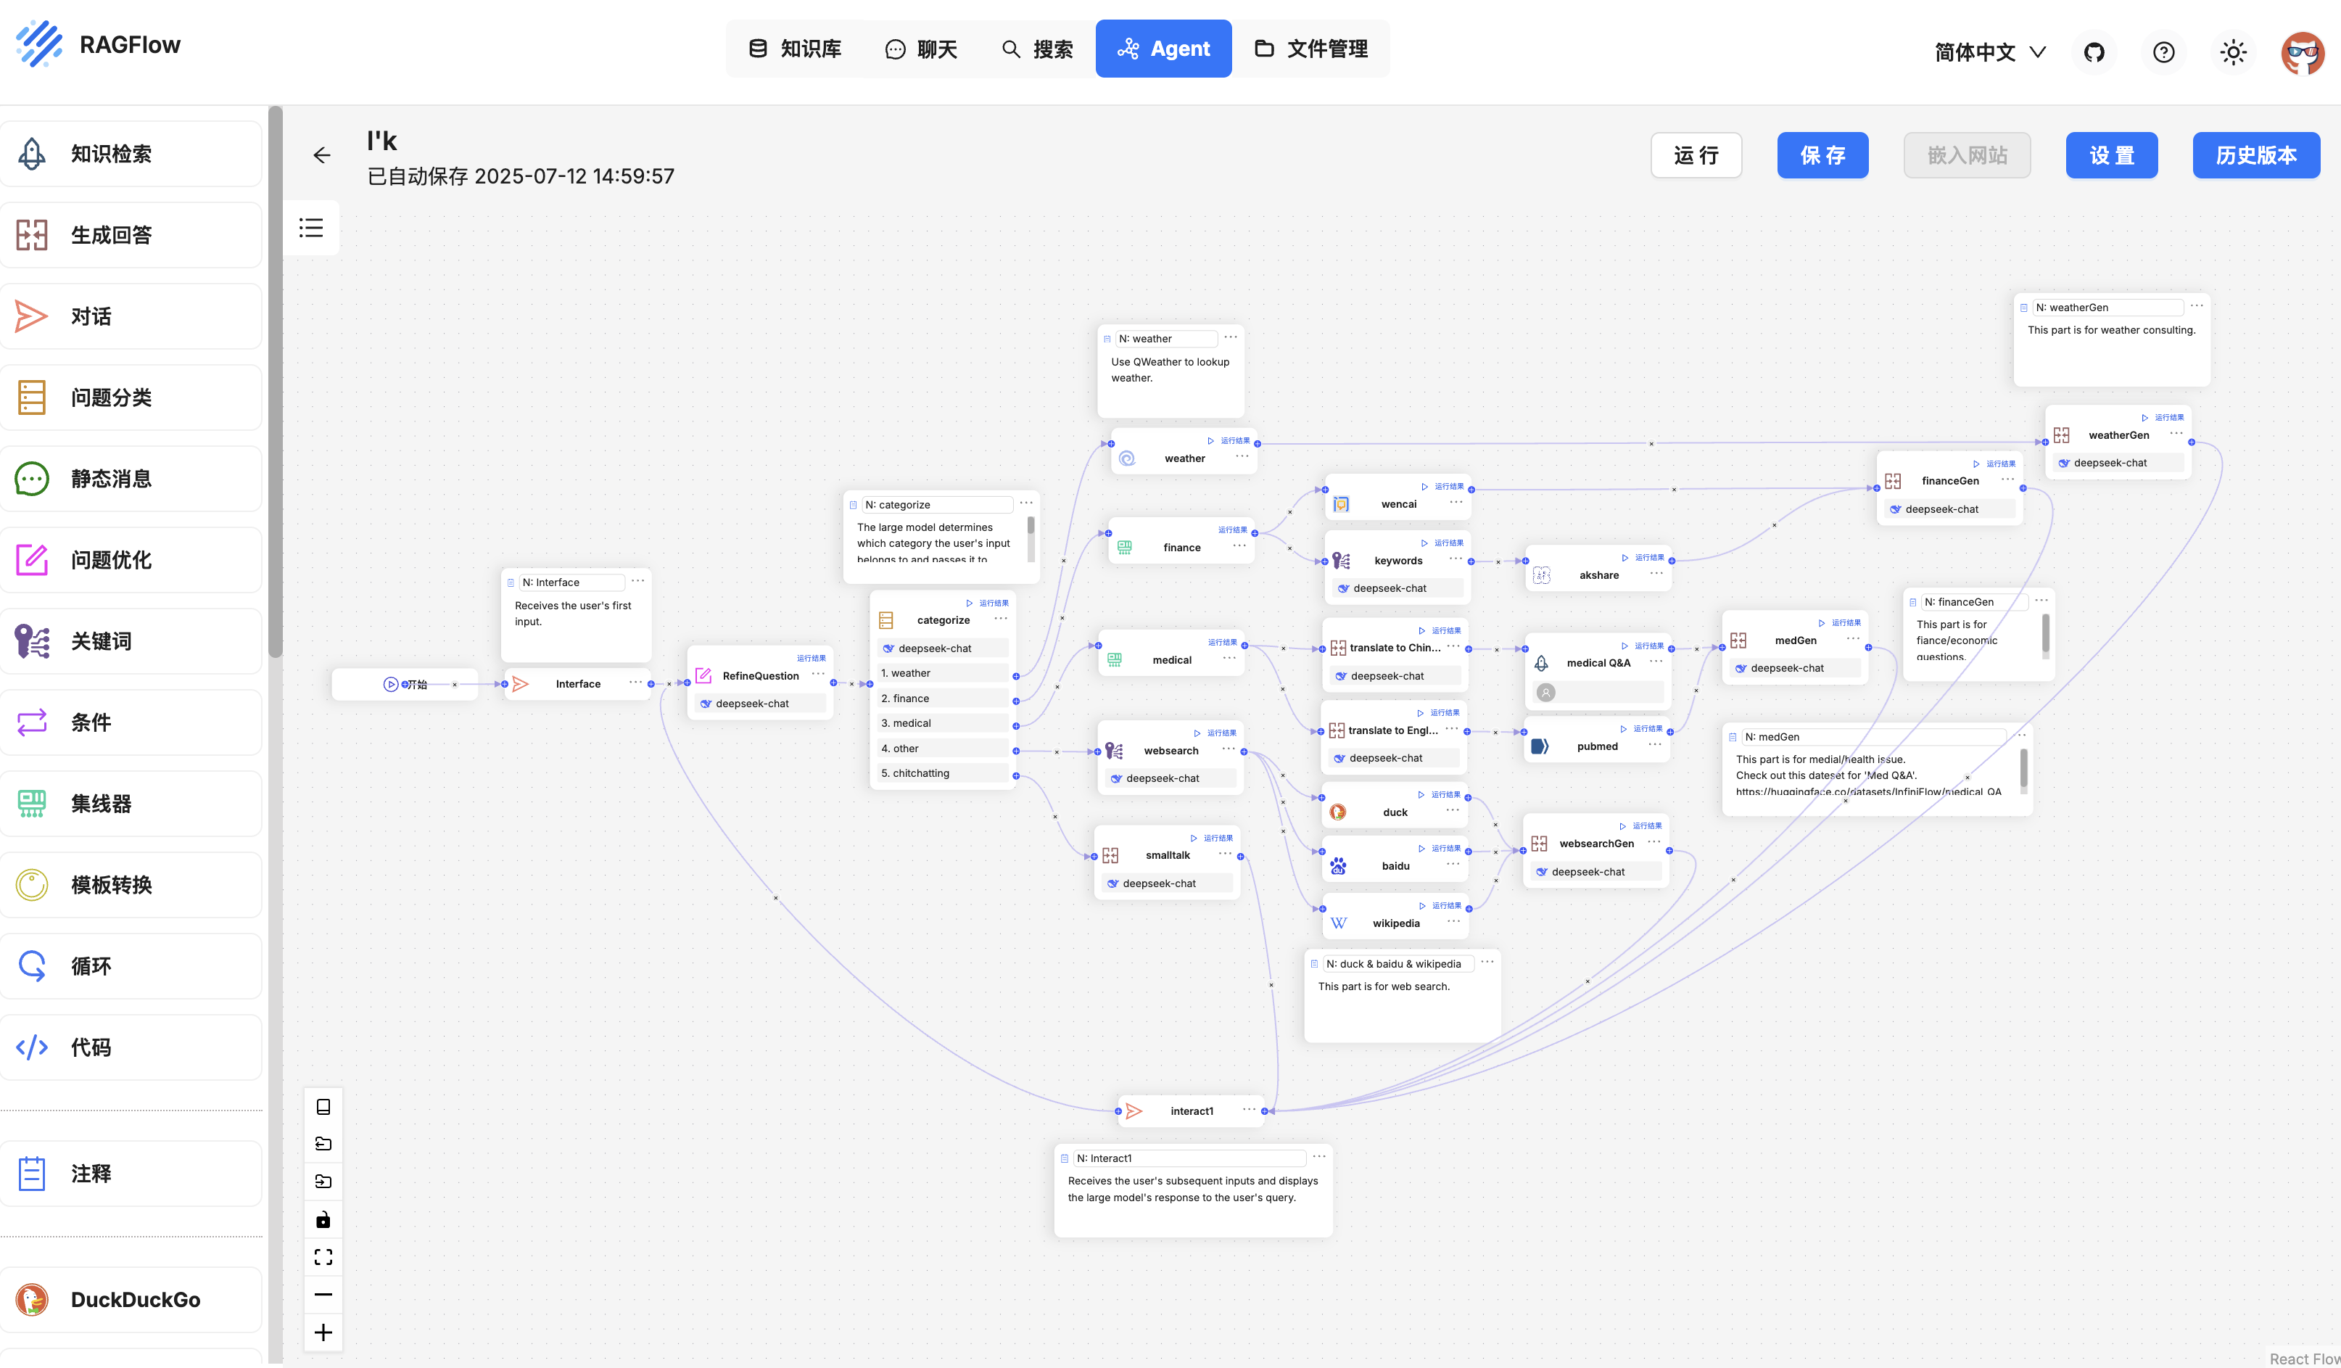This screenshot has height=1368, width=2341.
Task: Toggle the operator list menu icon
Action: pos(311,228)
